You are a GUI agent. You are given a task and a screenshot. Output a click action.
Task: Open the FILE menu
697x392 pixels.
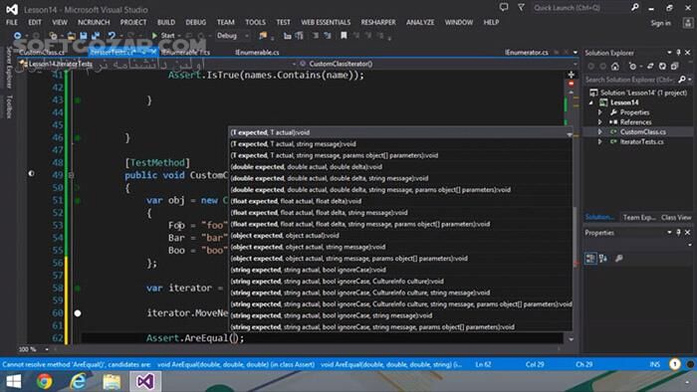click(12, 22)
